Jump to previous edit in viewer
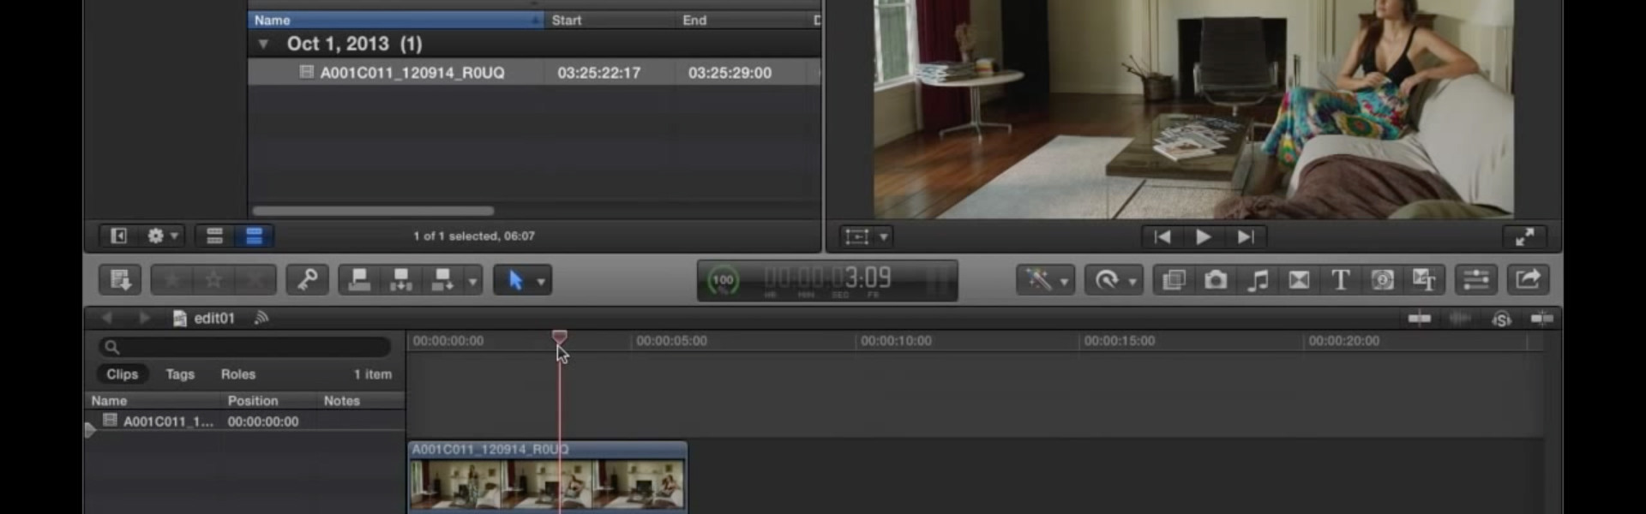Screen dimensions: 1646x514 tap(1162, 236)
